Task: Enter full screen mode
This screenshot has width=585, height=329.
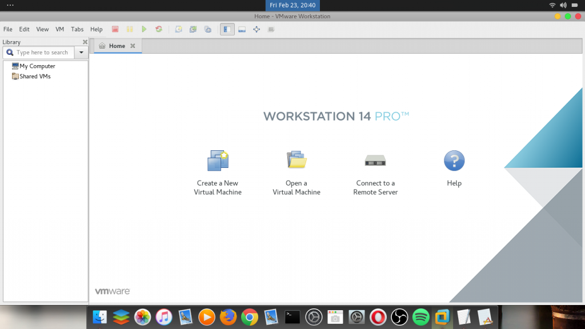Action: tap(256, 29)
